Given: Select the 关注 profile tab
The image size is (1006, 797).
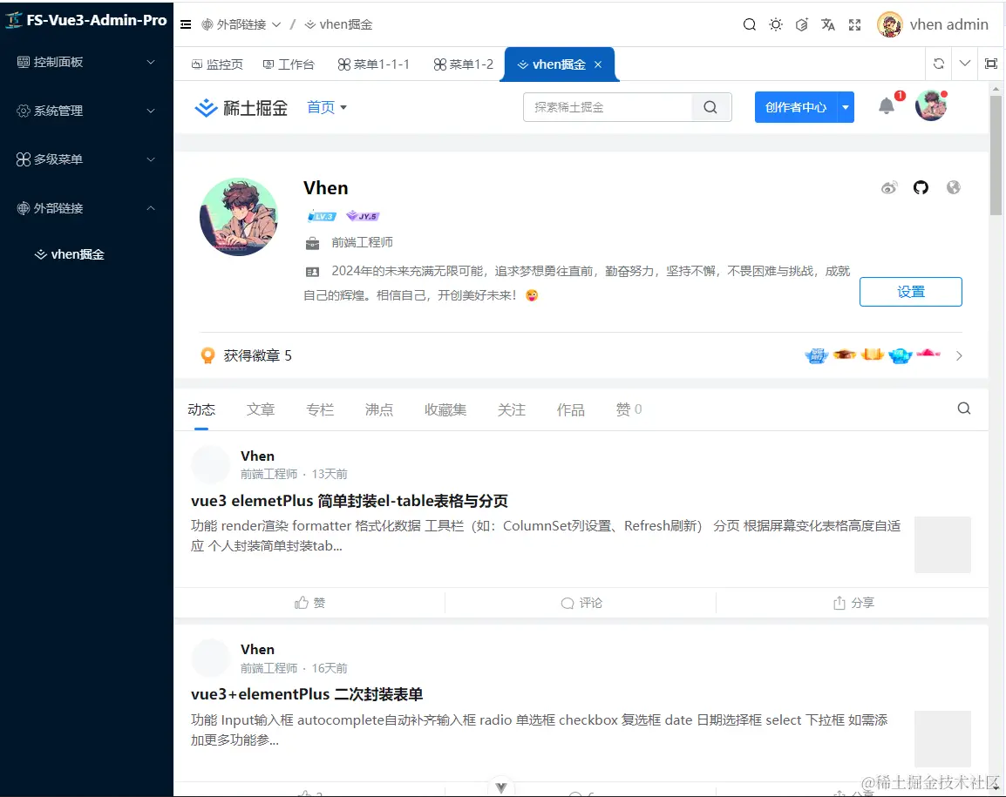Looking at the screenshot, I should click(512, 409).
